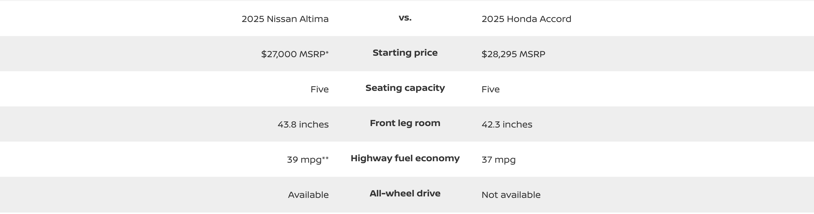Click the "Starting price" row label
Screen dimensions: 814x214
click(405, 53)
